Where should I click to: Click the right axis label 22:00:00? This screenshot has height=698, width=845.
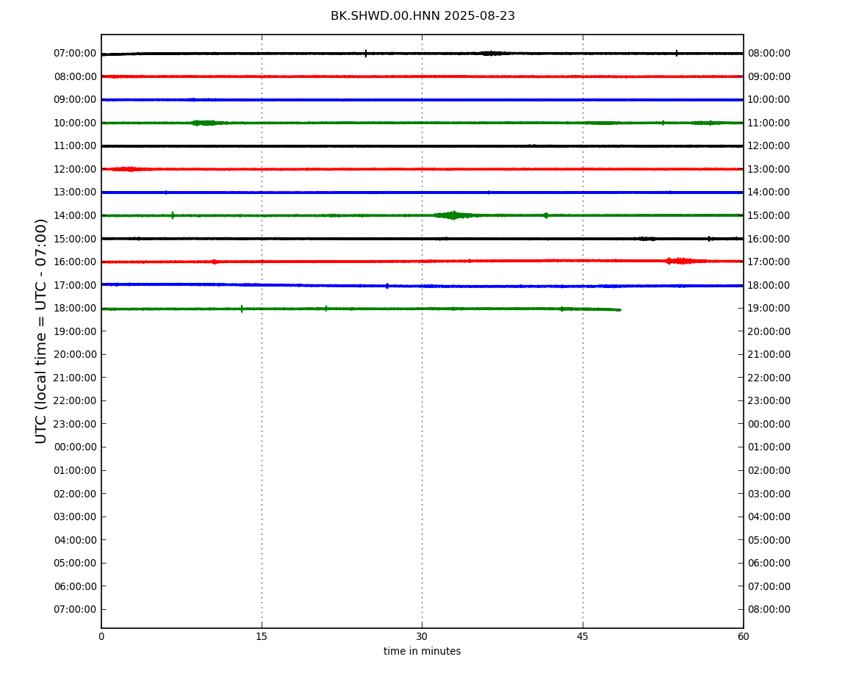click(769, 378)
